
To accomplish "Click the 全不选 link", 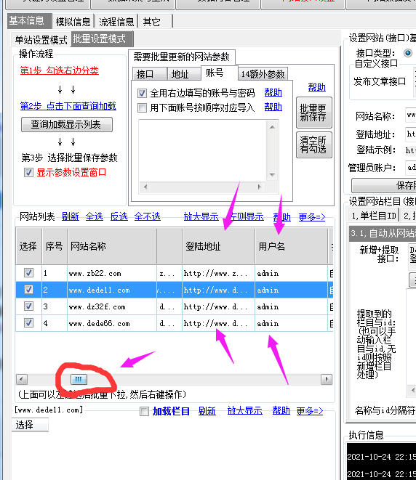I will [148, 216].
